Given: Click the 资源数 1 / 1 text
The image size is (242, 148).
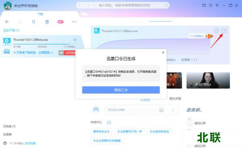Looking at the screenshot, I should 189,60.
